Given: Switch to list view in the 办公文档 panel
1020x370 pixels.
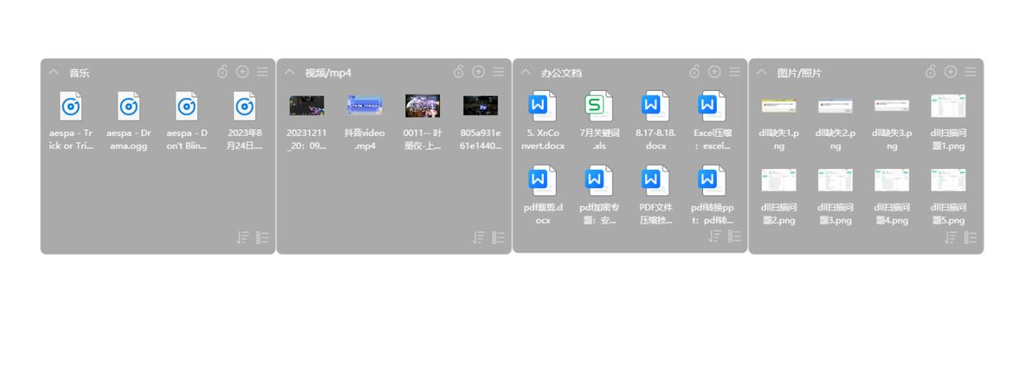Looking at the screenshot, I should coord(734,236).
